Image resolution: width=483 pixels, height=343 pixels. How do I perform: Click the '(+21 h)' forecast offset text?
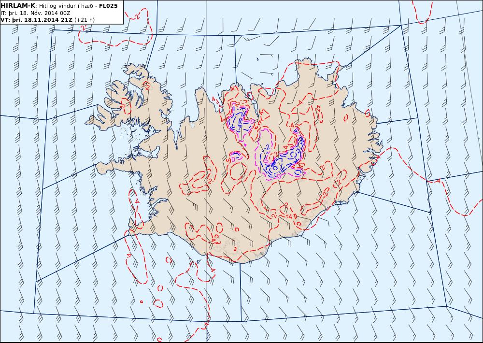tap(85, 20)
